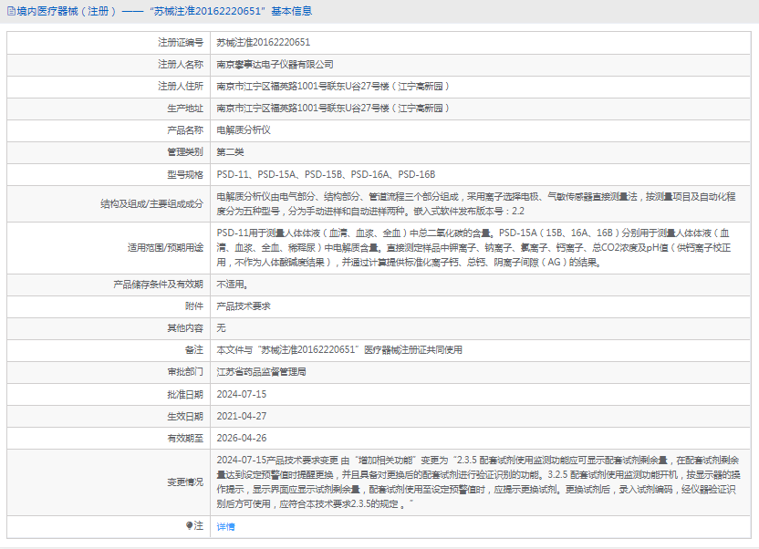Image resolution: width=759 pixels, height=549 pixels.
Task: Click approval date 2024-07-15 value
Action: [x=242, y=395]
